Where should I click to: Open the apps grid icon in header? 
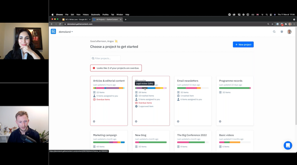(x=282, y=32)
